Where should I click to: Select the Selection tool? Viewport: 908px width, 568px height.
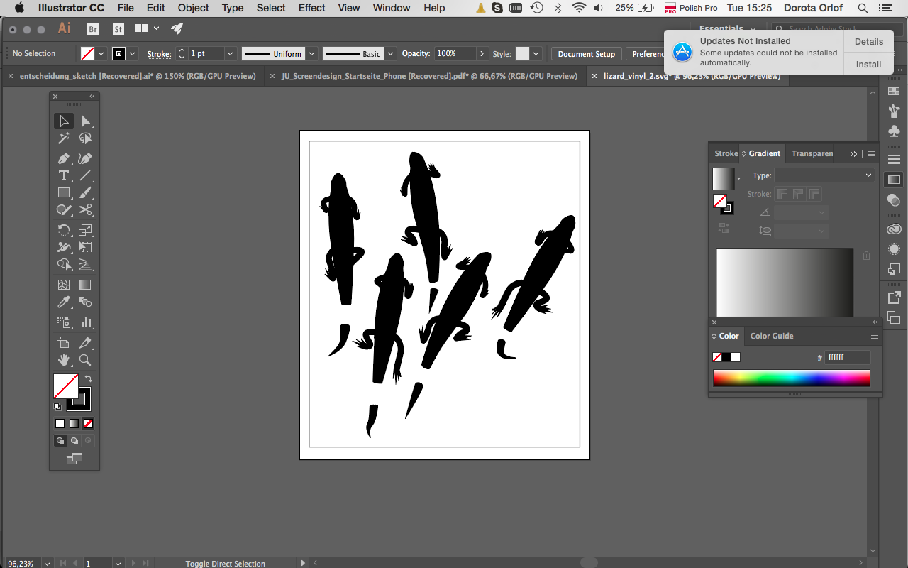coord(64,121)
